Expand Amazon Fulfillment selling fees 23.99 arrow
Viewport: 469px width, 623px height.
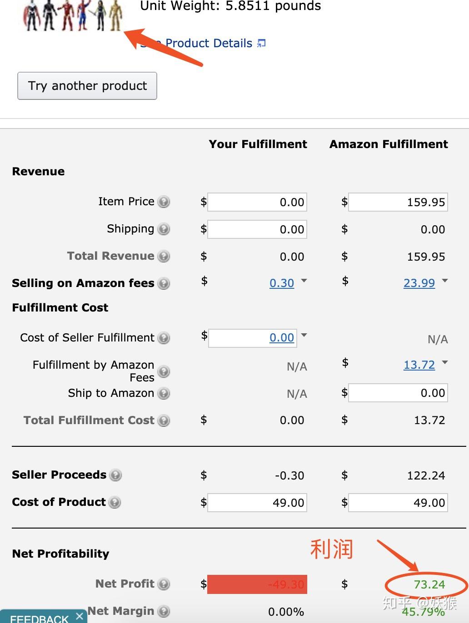pyautogui.click(x=445, y=281)
